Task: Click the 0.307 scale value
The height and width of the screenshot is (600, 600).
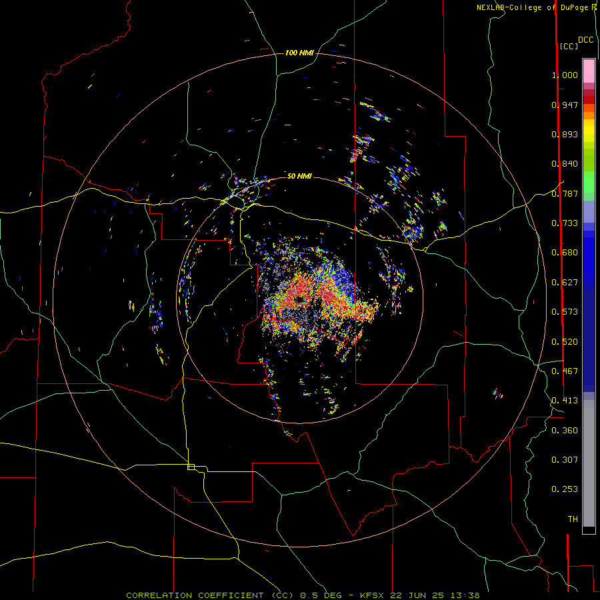Action: (x=565, y=459)
